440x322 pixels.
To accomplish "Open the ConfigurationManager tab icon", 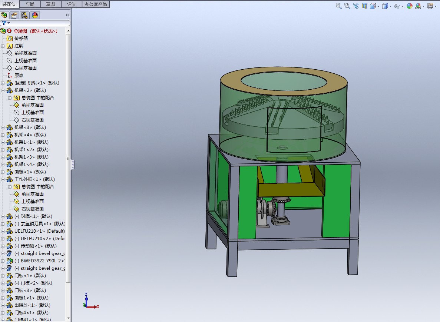I will coord(24,15).
